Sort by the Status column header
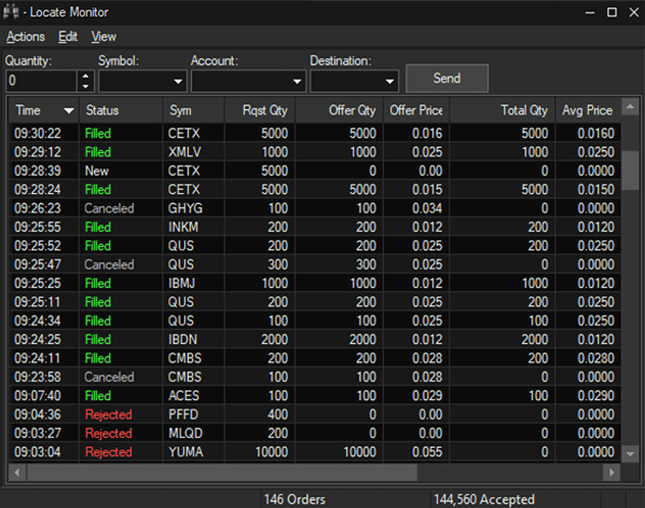The width and height of the screenshot is (645, 508). click(x=121, y=110)
